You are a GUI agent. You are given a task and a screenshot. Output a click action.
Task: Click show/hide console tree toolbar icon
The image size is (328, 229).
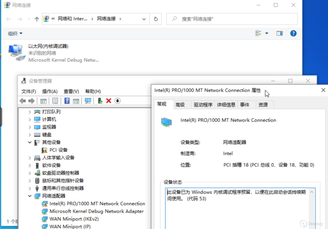[x=43, y=101]
